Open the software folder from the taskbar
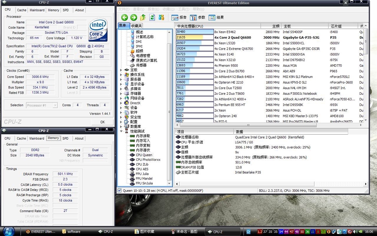 71,232
